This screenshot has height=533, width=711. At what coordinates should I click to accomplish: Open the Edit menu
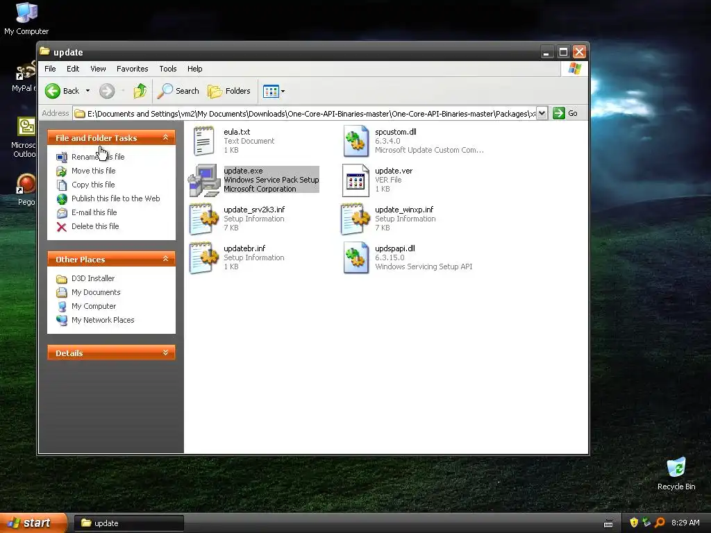pyautogui.click(x=72, y=69)
